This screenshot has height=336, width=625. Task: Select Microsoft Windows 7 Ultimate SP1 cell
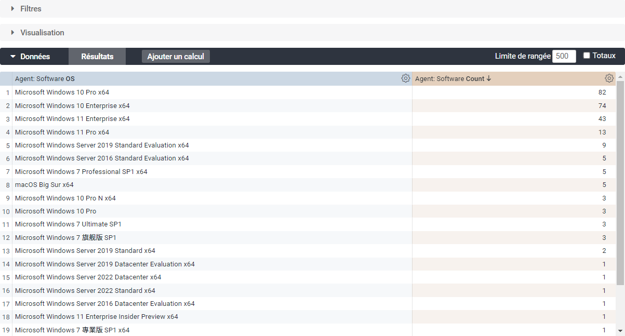point(212,224)
